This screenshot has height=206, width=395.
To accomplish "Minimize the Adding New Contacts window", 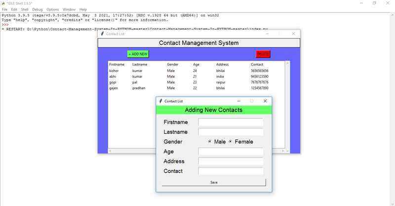I will tap(238, 101).
